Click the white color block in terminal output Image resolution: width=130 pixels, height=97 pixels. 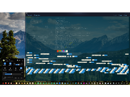(x=67, y=51)
